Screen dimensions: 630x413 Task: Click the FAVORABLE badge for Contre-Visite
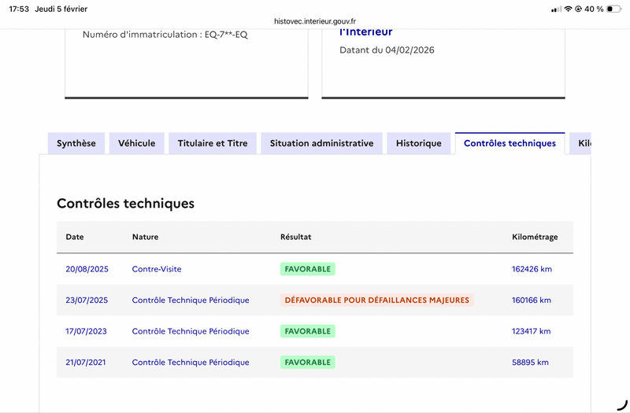click(308, 269)
